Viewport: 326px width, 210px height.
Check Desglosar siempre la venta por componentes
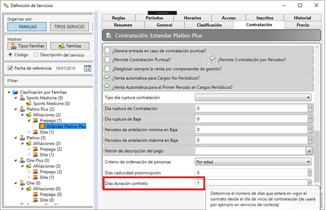[x=108, y=69]
